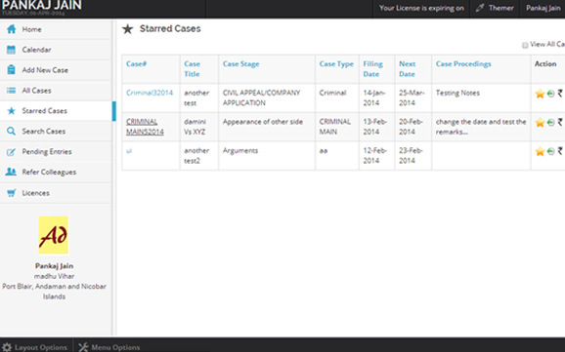The height and width of the screenshot is (352, 565).
Task: Unstar the Criminal32014 case star icon
Action: point(540,94)
